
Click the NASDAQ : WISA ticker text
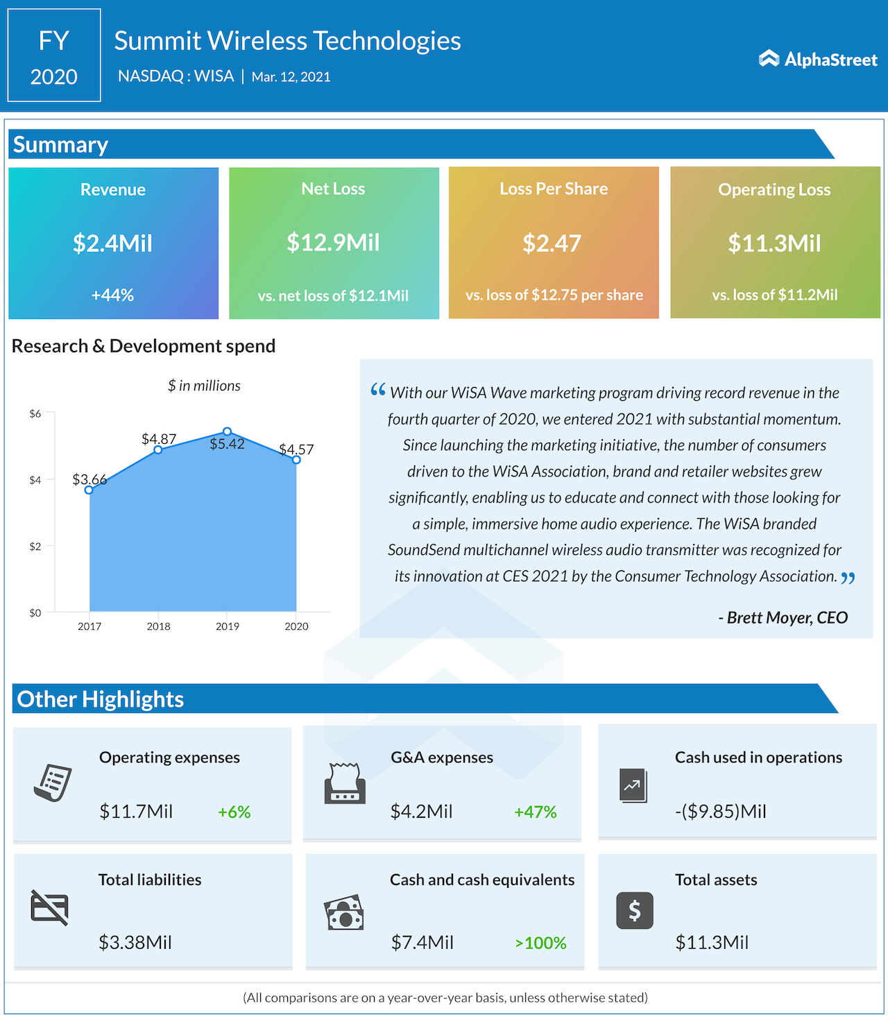tap(176, 76)
